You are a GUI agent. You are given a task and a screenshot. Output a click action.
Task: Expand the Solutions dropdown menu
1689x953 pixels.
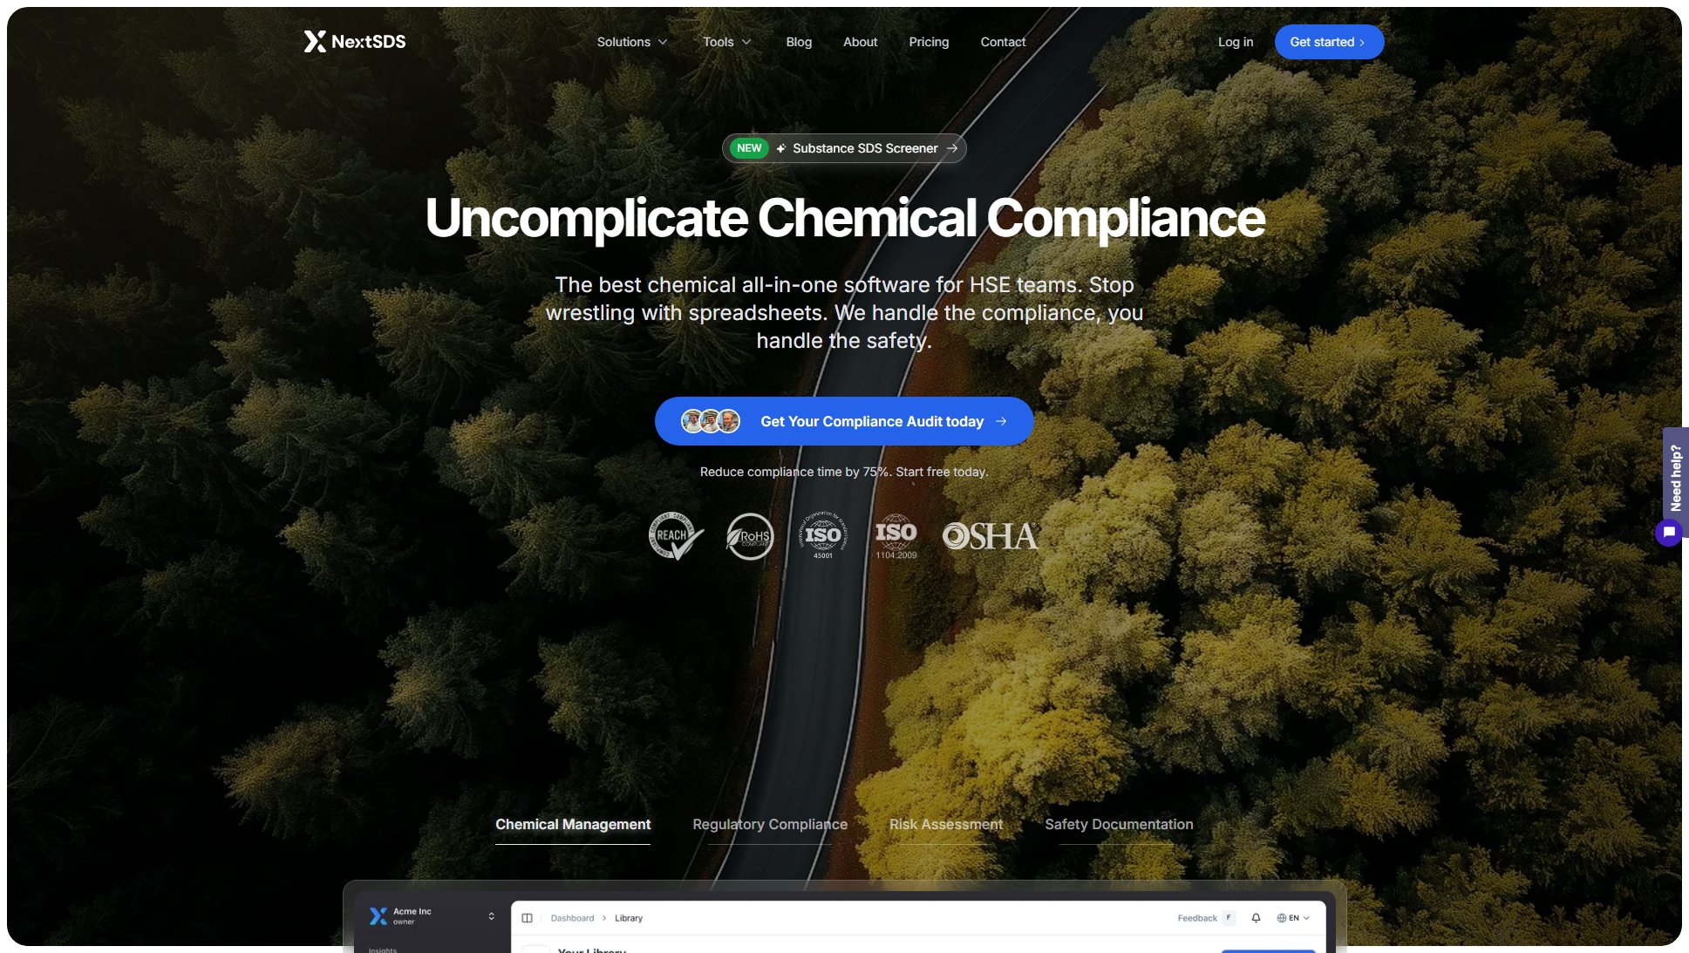click(632, 42)
